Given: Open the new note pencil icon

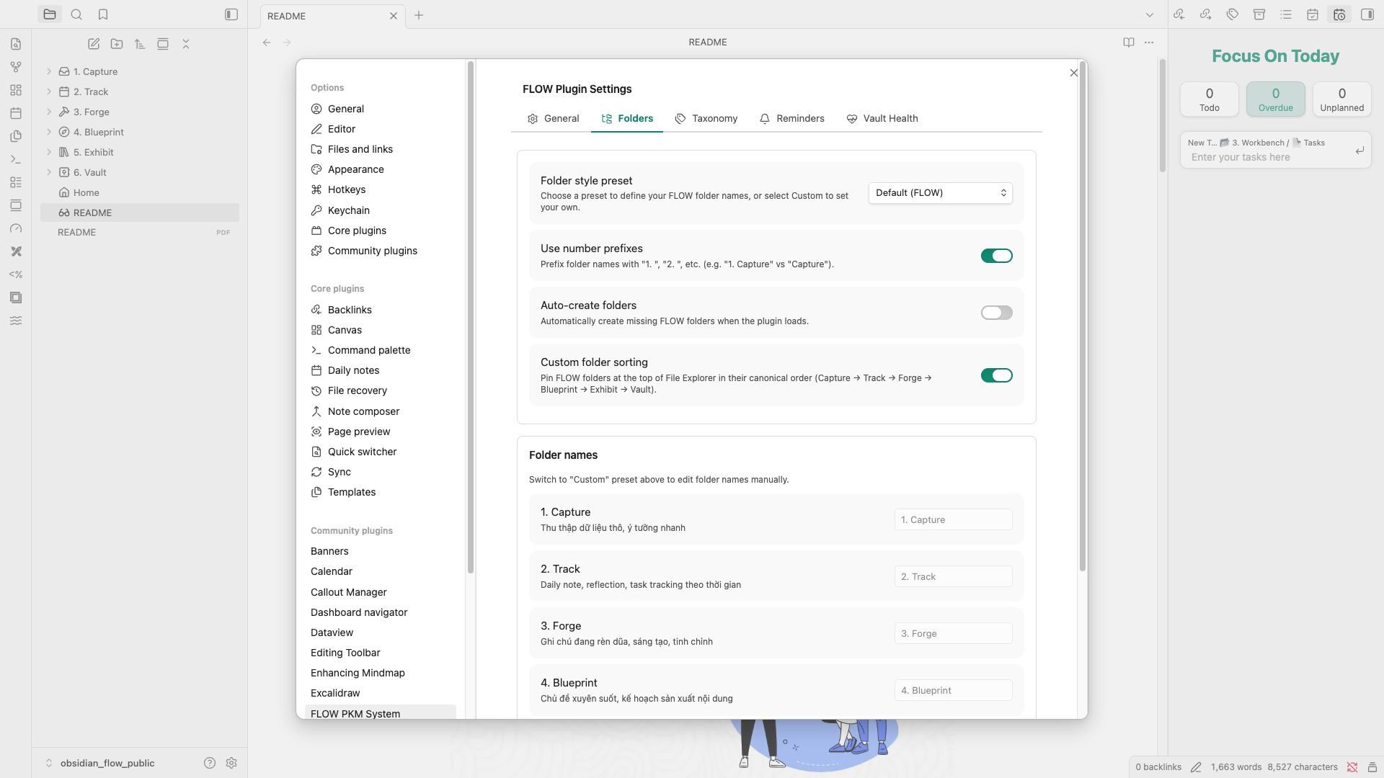Looking at the screenshot, I should [x=94, y=44].
